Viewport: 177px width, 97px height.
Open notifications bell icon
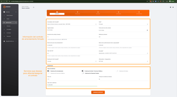[173, 7]
